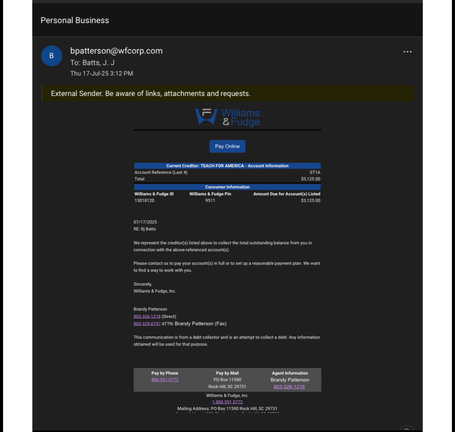Click the Pay by Mail PO Box address
The height and width of the screenshot is (432, 455).
tap(227, 380)
